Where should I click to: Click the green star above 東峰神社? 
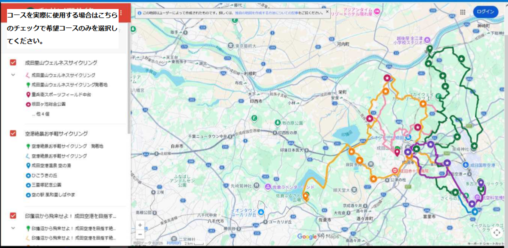(457, 137)
